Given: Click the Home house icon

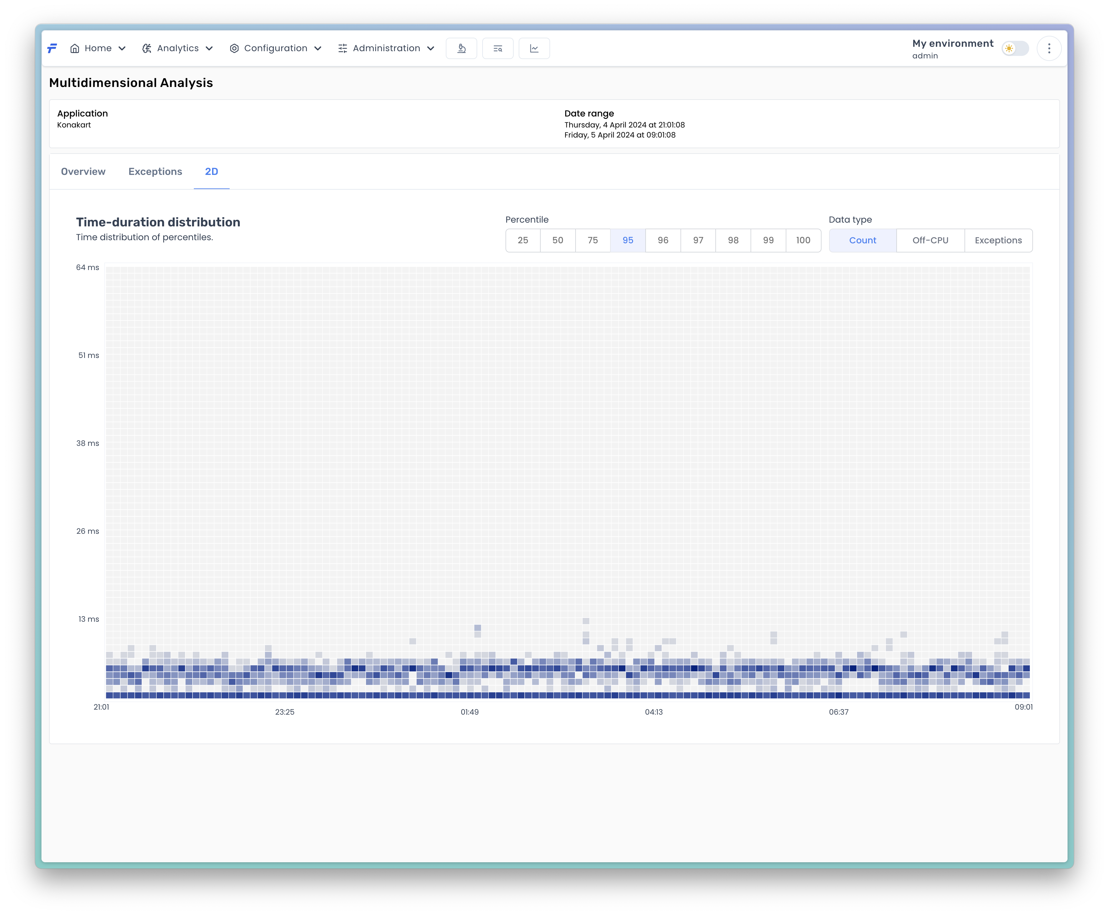Looking at the screenshot, I should [x=75, y=48].
